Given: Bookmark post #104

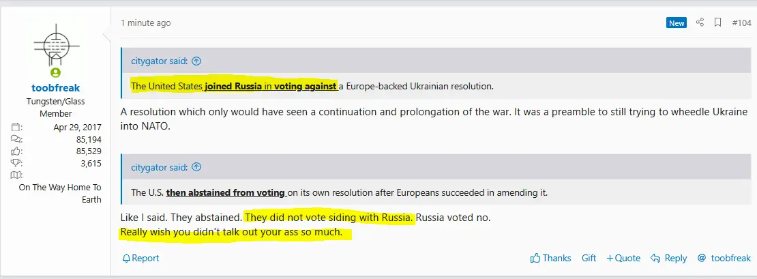Looking at the screenshot, I should pos(717,23).
